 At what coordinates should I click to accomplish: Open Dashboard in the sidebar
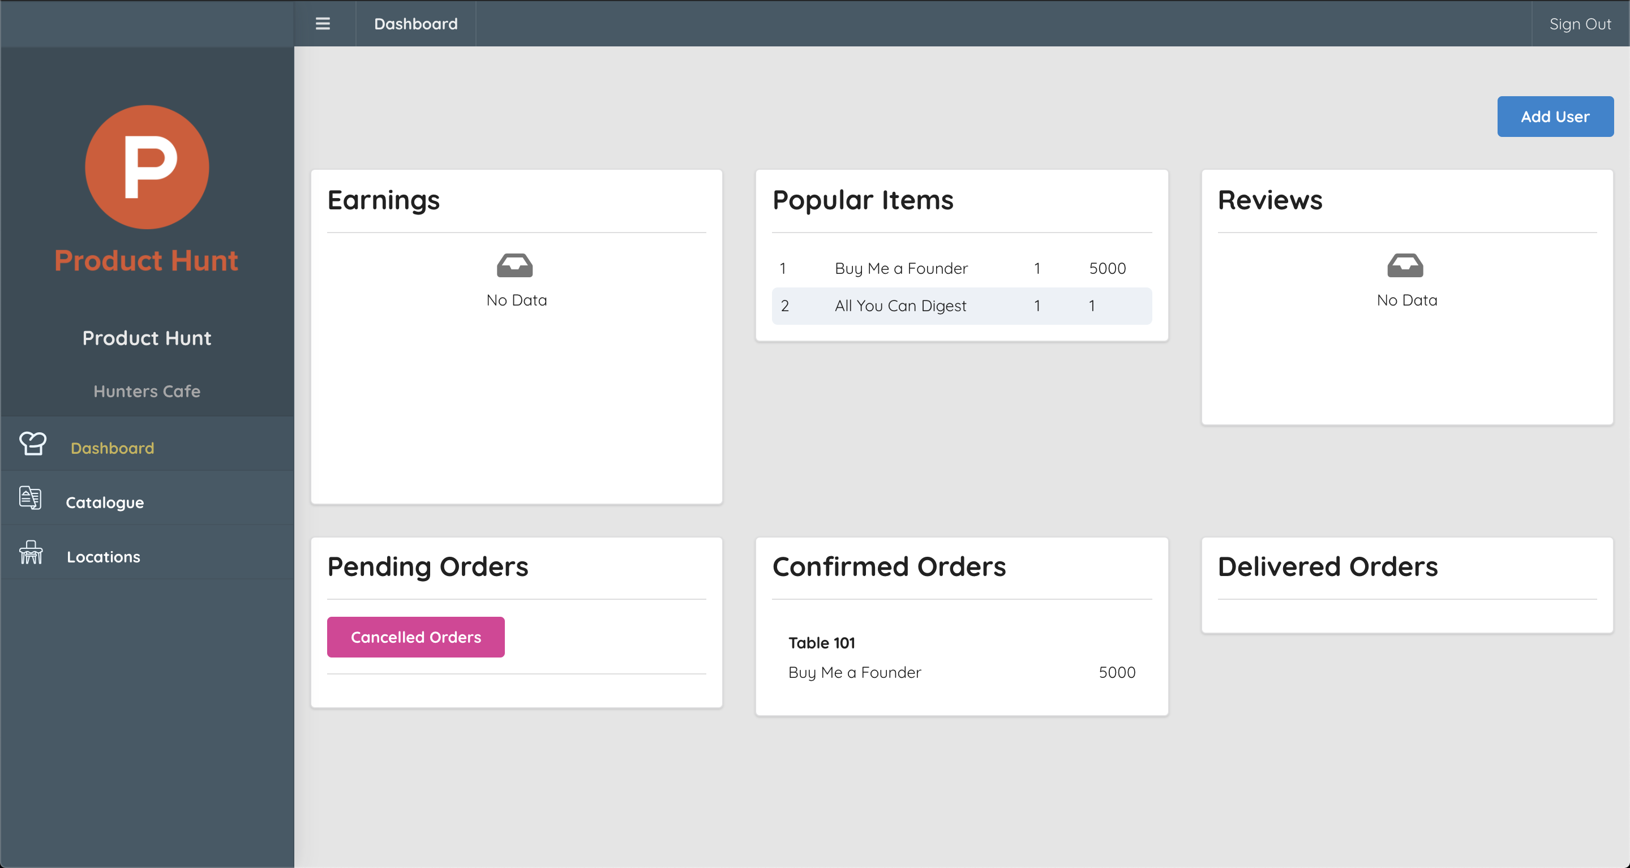112,448
